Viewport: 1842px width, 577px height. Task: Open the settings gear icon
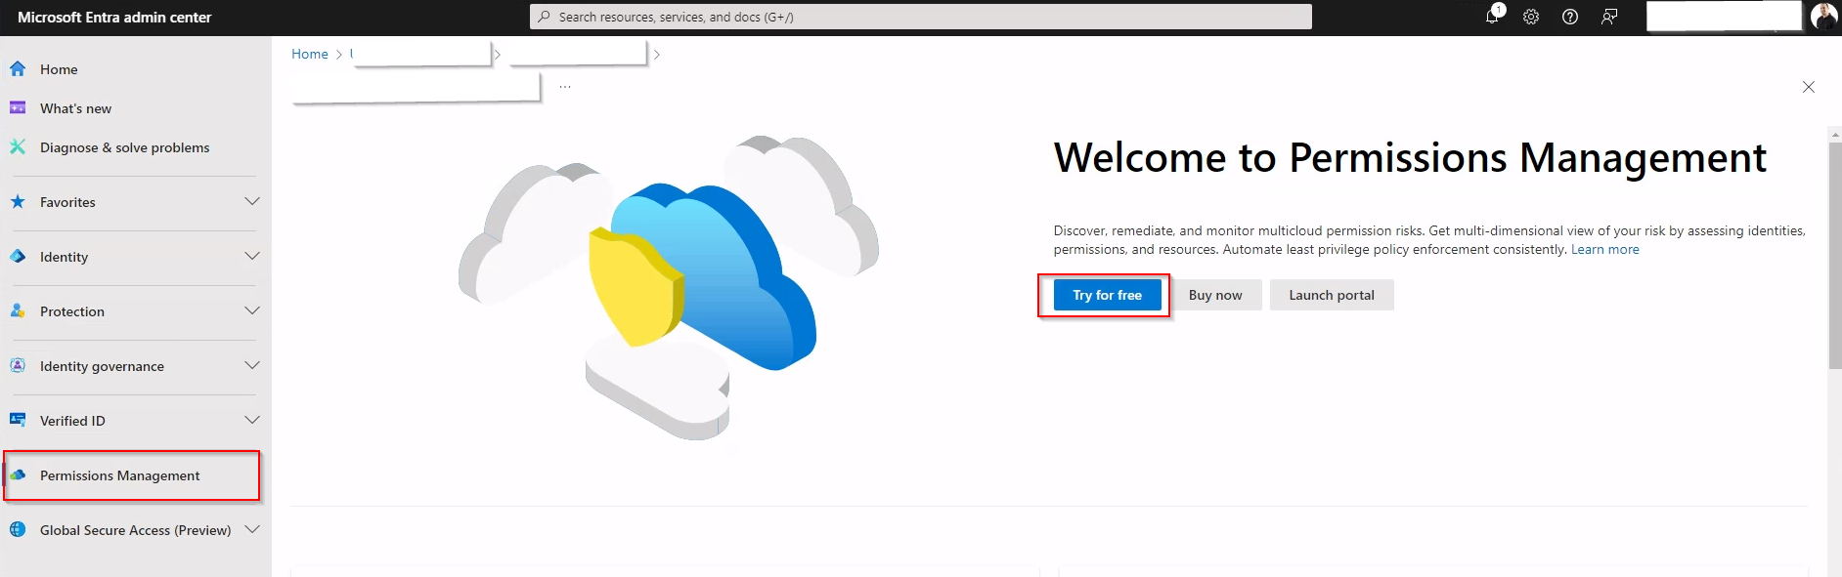pos(1531,17)
